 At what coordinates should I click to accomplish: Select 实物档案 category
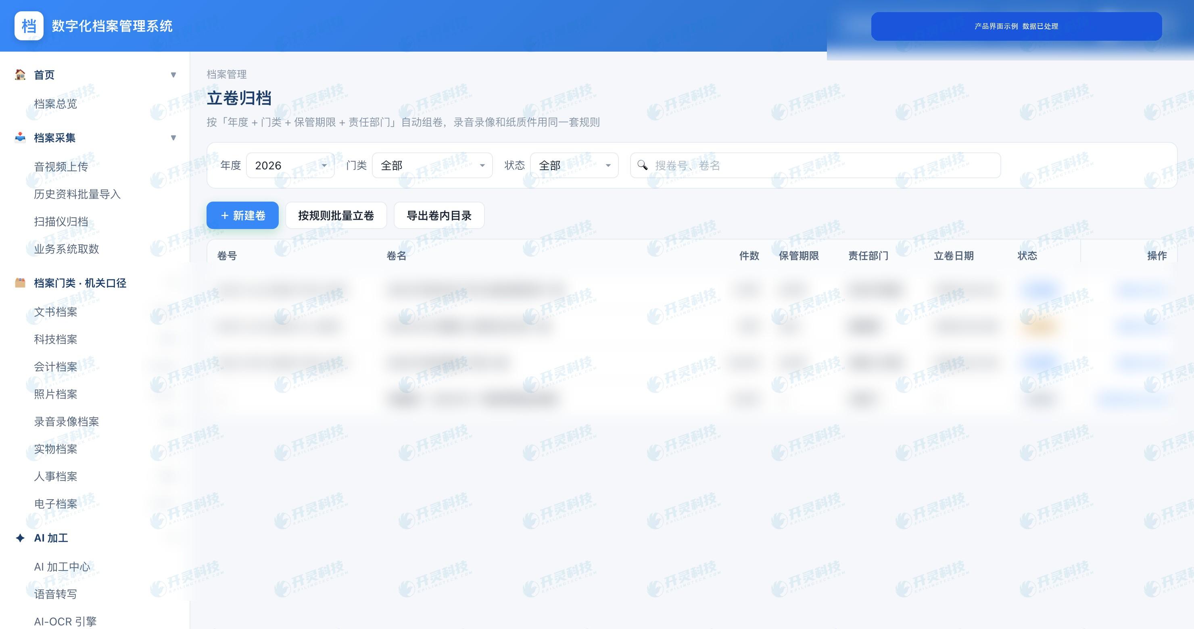point(56,448)
